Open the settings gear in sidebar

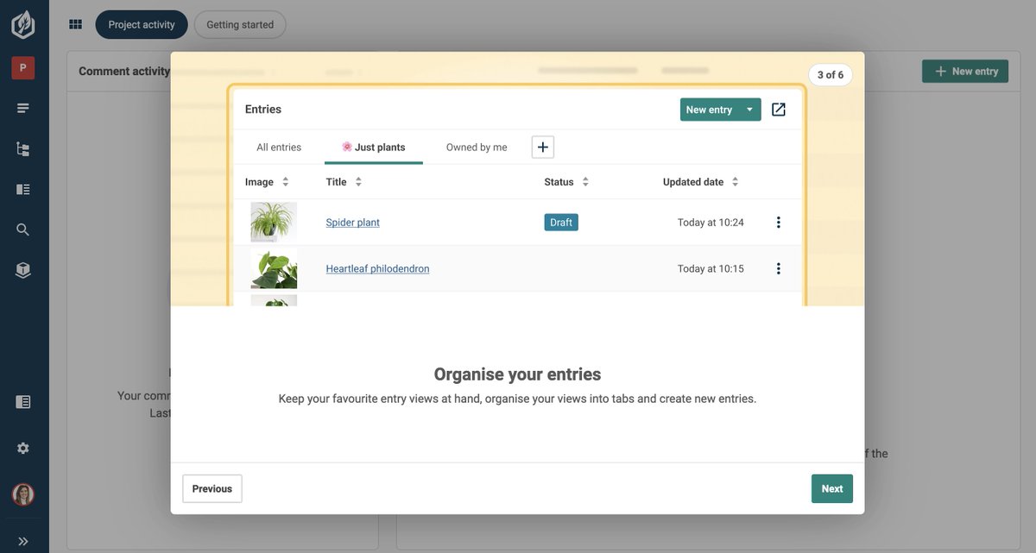tap(23, 449)
